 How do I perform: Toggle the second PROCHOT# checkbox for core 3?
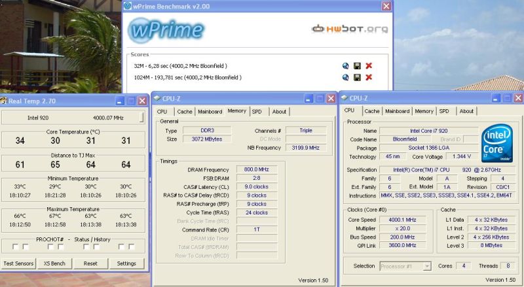coord(96,246)
